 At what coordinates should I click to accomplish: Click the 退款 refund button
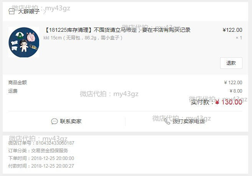(x=231, y=63)
